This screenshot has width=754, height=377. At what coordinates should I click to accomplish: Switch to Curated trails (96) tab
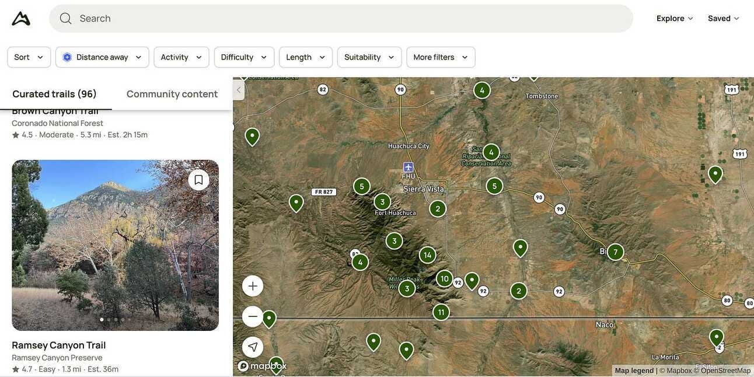click(x=55, y=94)
